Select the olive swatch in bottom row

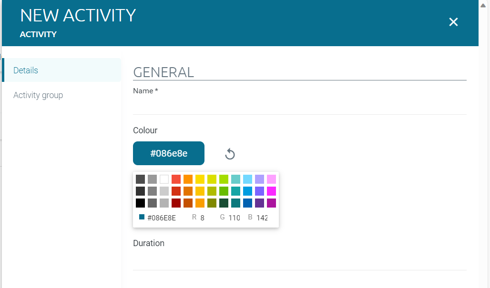click(x=212, y=203)
